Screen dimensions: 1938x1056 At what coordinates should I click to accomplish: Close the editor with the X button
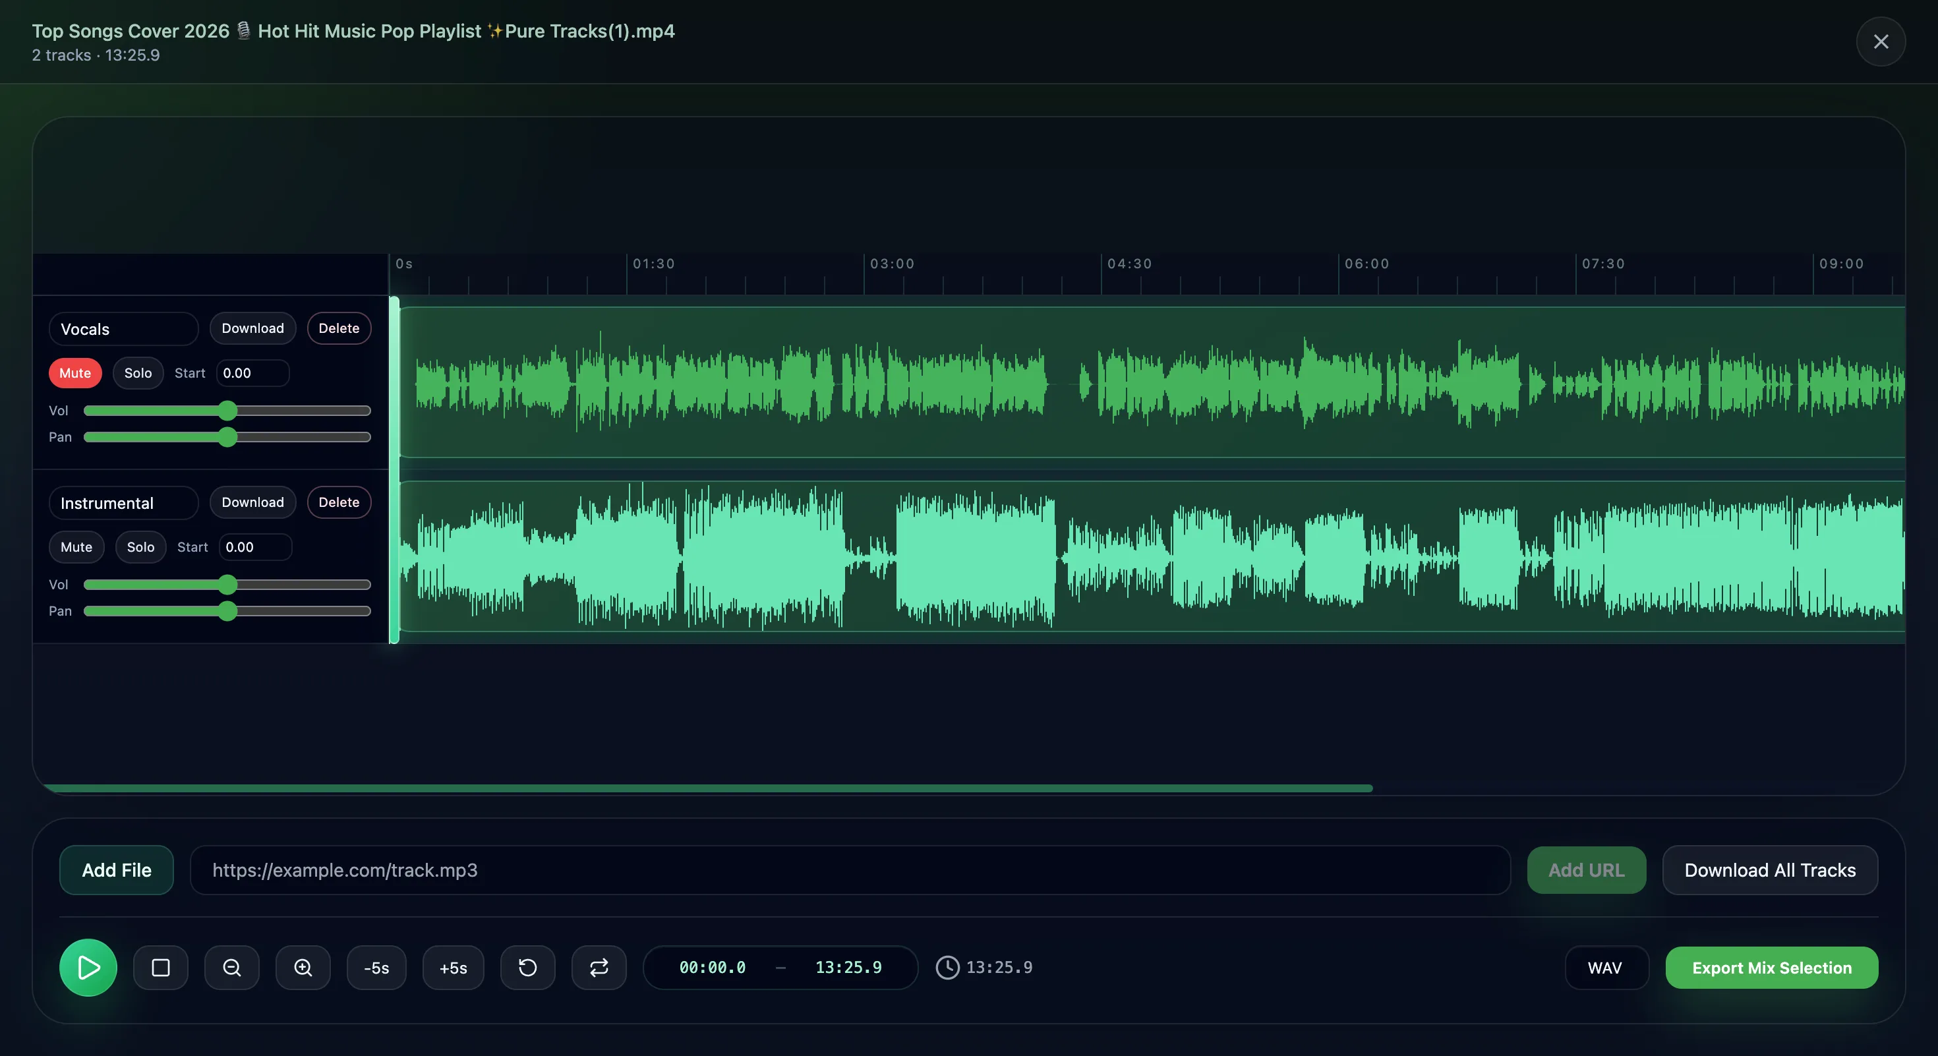(x=1880, y=42)
